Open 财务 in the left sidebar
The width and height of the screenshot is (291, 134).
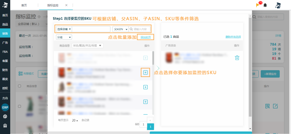pos(5,70)
